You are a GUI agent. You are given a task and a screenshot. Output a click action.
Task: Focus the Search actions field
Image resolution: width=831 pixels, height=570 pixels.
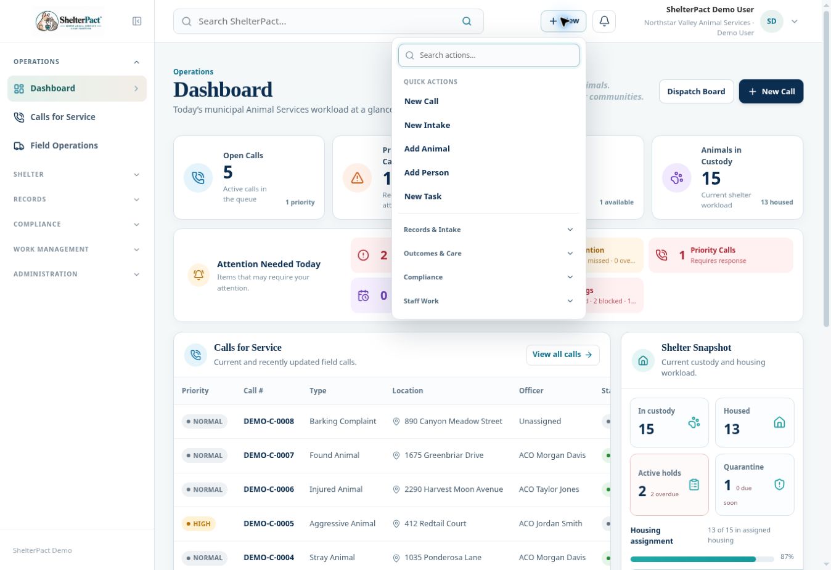click(x=489, y=55)
